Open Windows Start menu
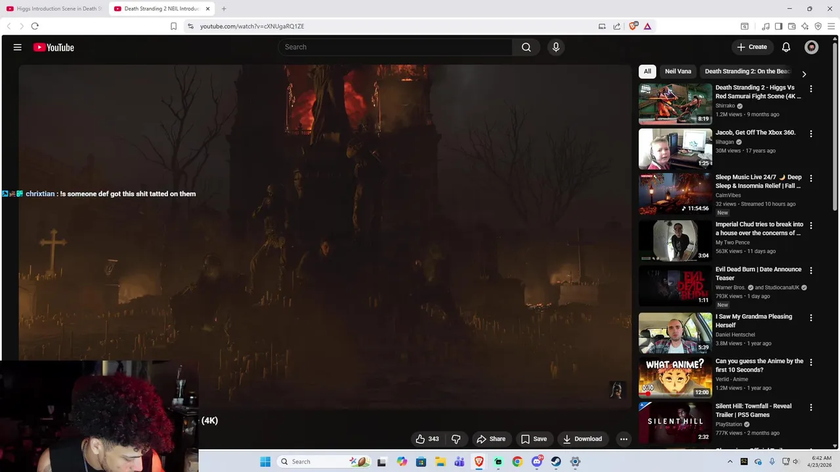840x472 pixels. coord(265,462)
